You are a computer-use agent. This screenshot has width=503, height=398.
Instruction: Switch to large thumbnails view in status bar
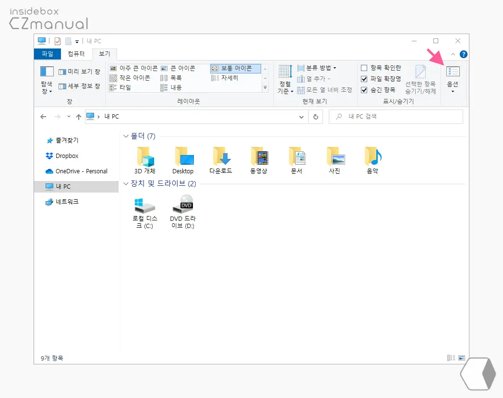462,358
